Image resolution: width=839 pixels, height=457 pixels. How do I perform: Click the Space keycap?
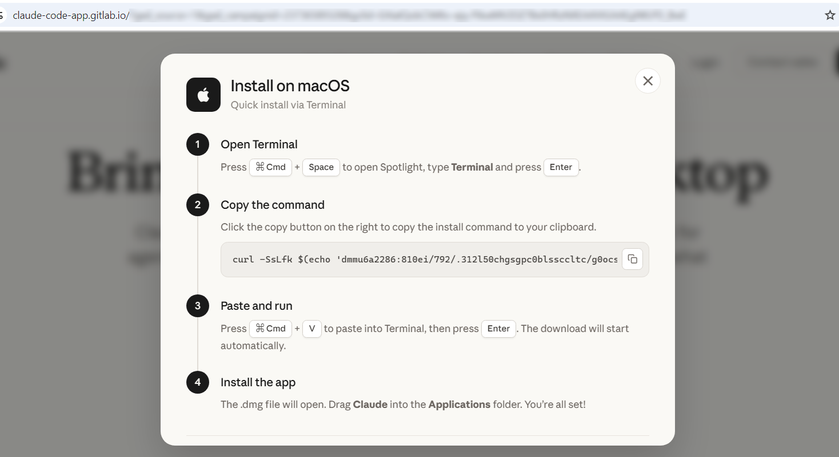pos(321,167)
